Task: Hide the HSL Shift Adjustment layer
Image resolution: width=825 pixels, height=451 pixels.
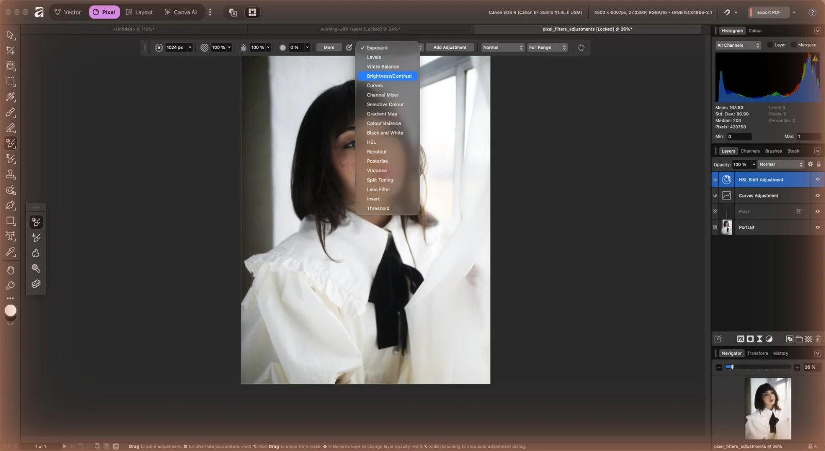Action: click(817, 179)
